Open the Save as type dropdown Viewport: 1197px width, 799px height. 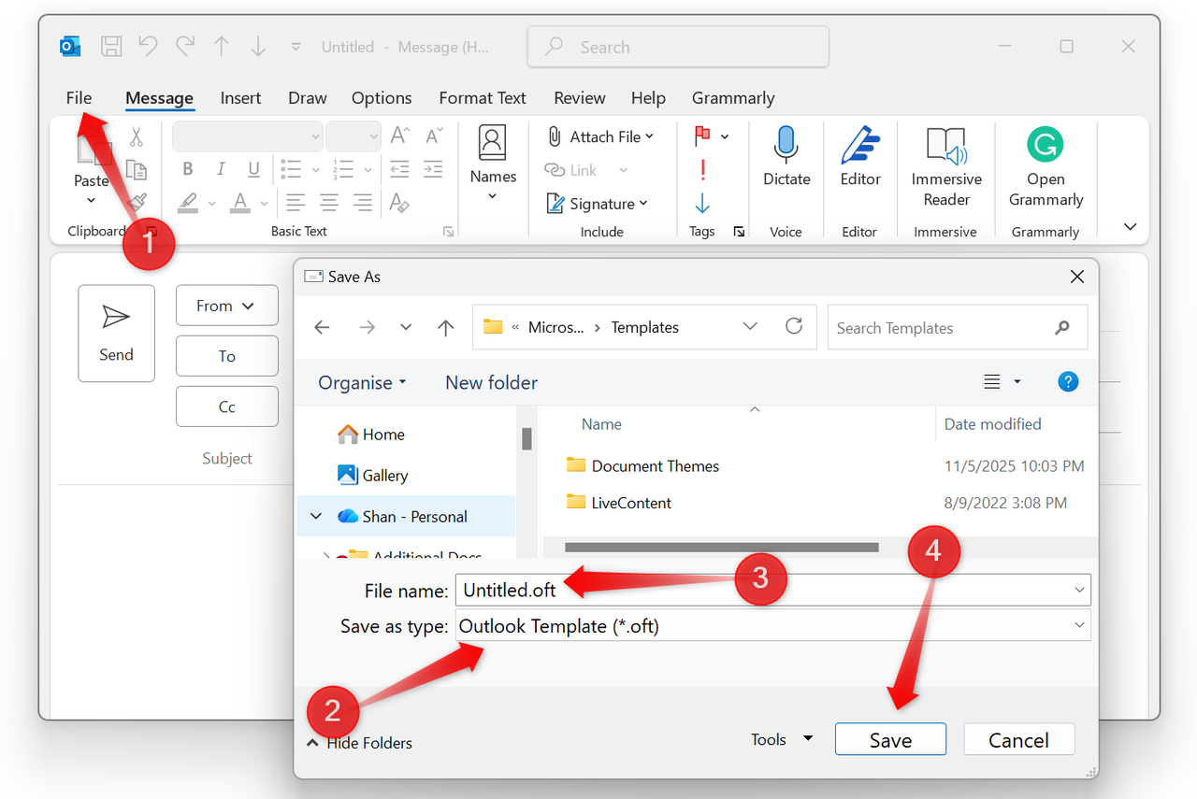(1079, 625)
